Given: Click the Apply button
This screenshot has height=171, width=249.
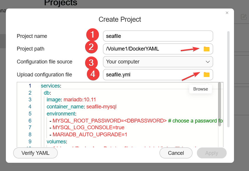Looking at the screenshot, I should (212, 153).
